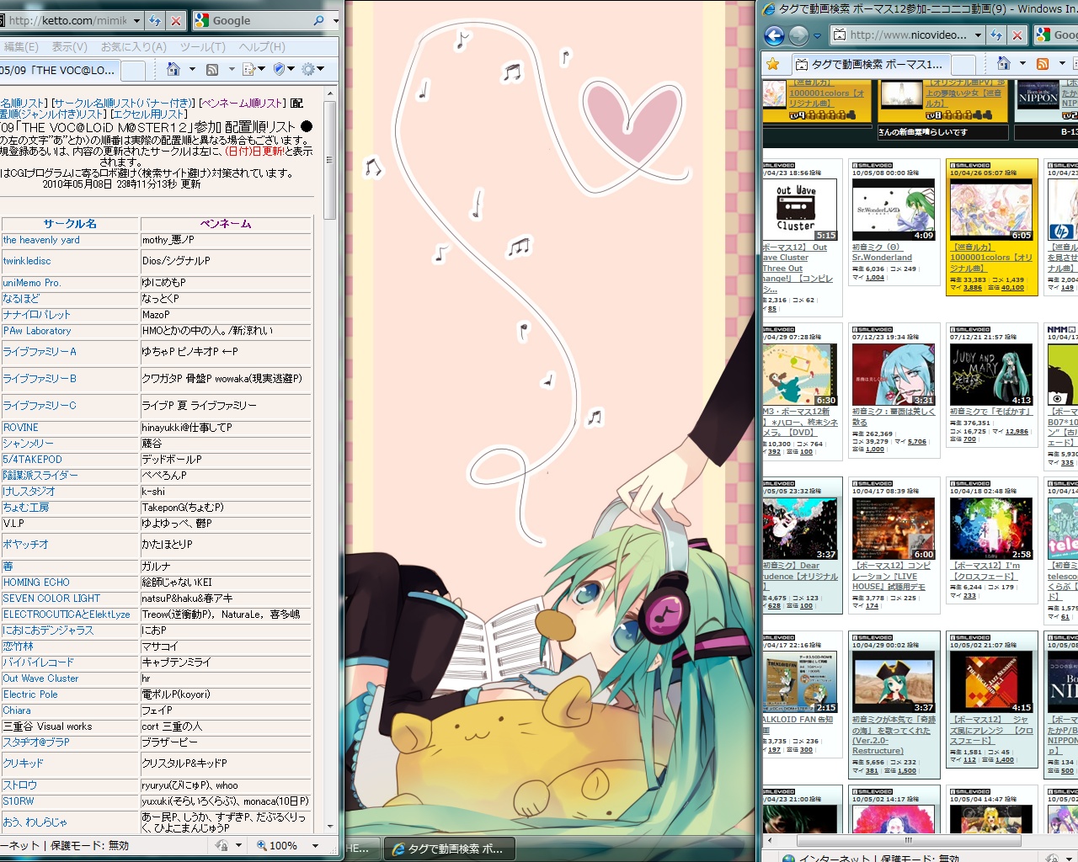Expand nicovideo address bar dropdown
The height and width of the screenshot is (862, 1078).
click(x=978, y=35)
